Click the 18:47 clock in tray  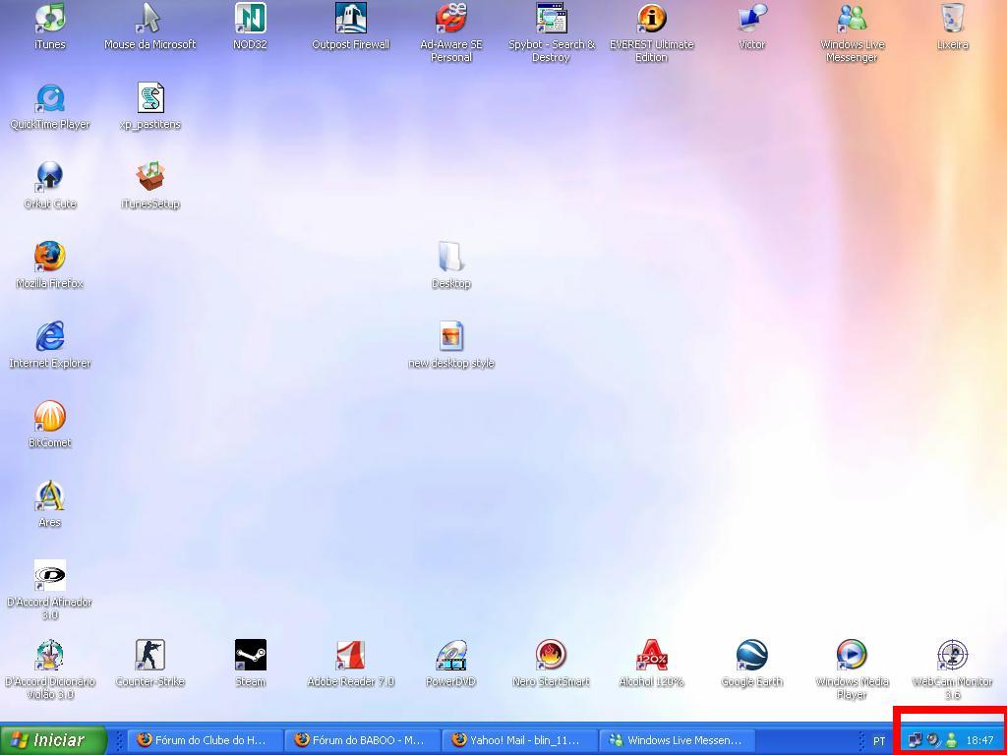click(x=980, y=740)
